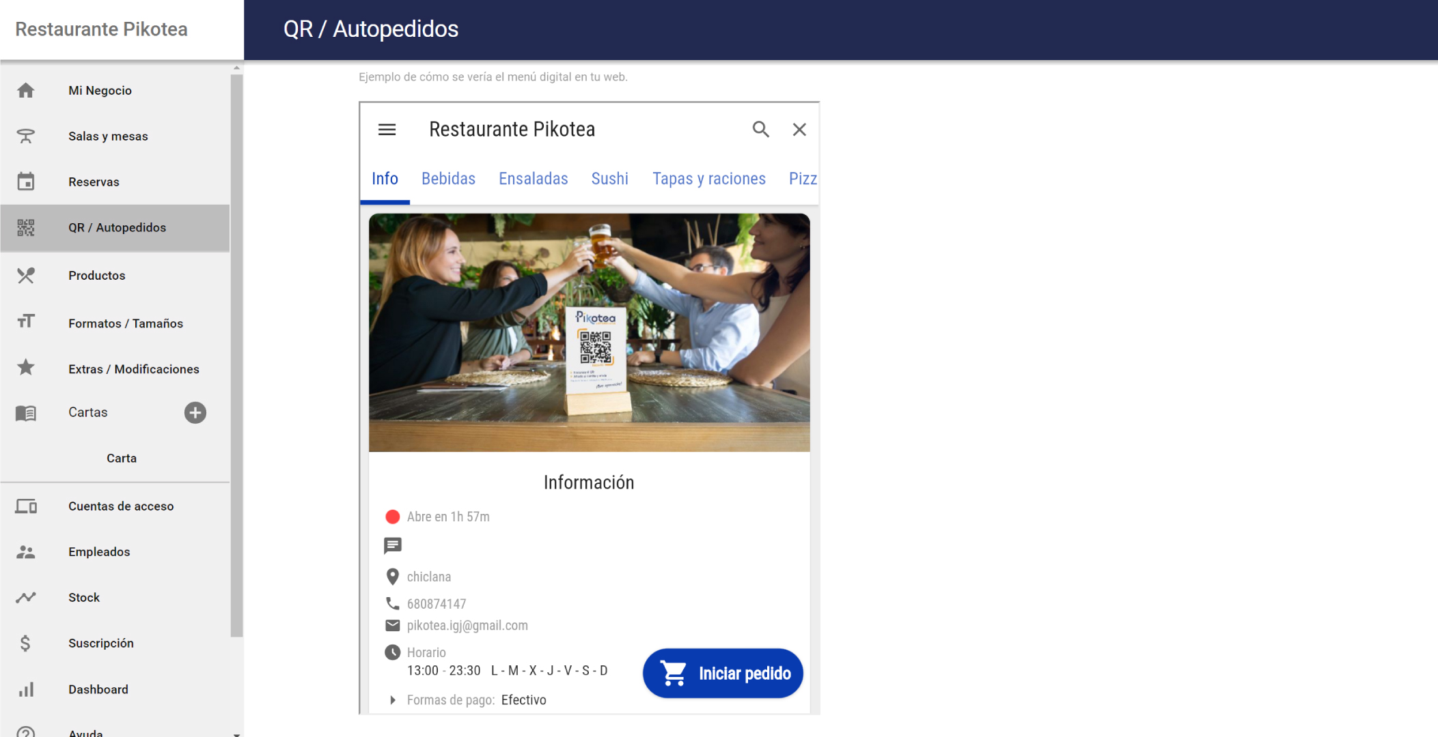Open the hamburger menu in preview

(x=387, y=129)
